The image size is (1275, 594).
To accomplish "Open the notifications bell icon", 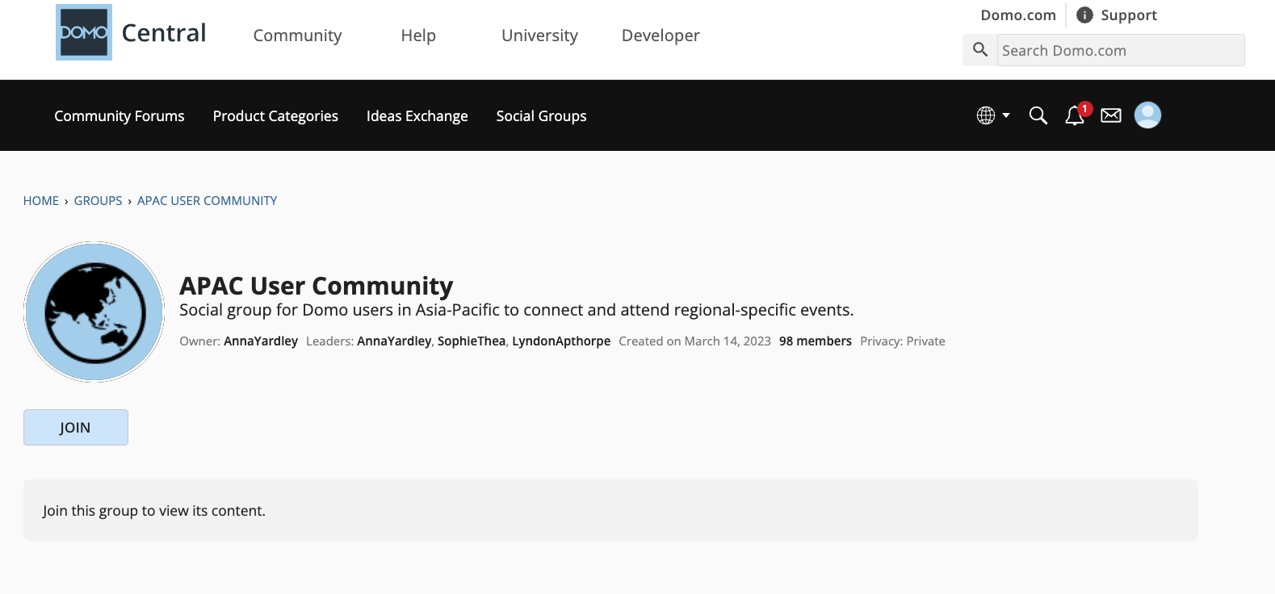I will pos(1074,116).
